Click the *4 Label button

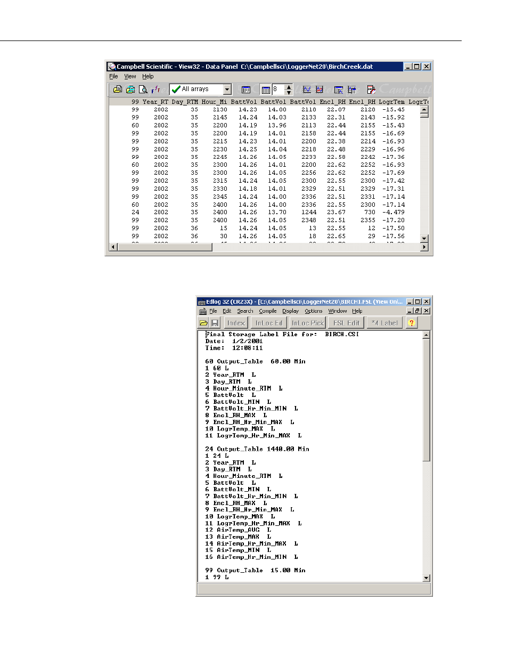[384, 323]
